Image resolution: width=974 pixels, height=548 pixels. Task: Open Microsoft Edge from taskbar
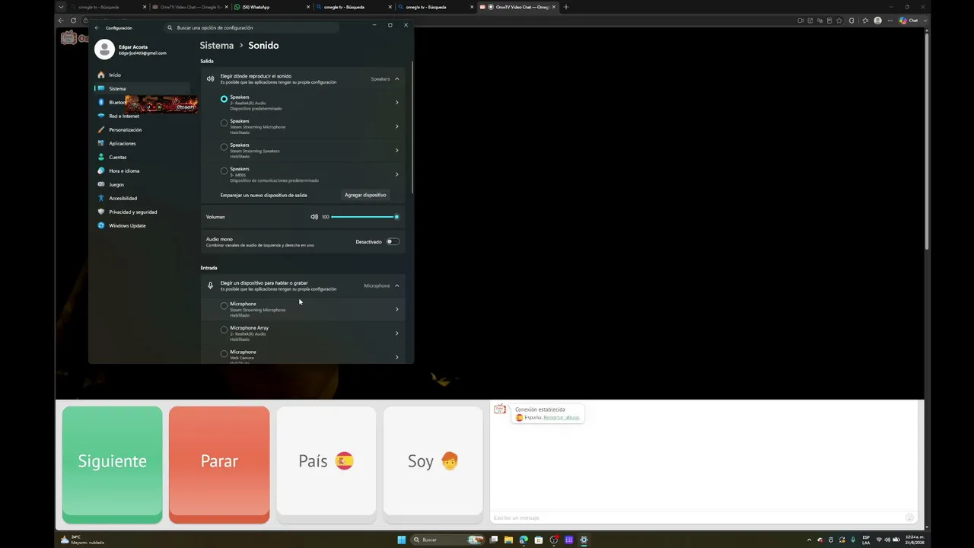pos(524,540)
